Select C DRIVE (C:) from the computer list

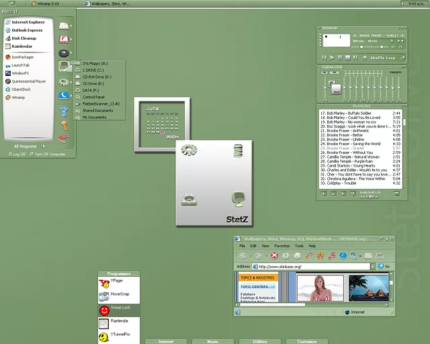tap(93, 70)
